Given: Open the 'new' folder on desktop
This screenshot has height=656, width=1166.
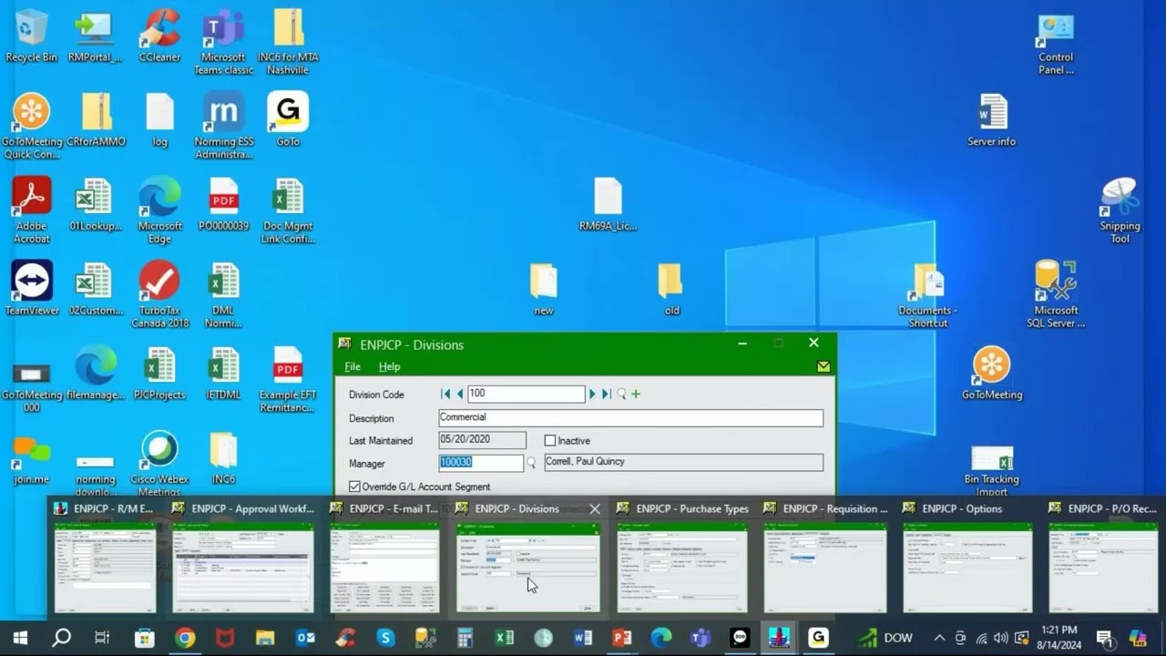Looking at the screenshot, I should pos(544,289).
